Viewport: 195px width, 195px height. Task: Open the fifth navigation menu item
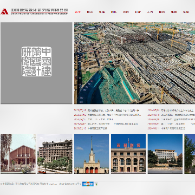pos(126,12)
